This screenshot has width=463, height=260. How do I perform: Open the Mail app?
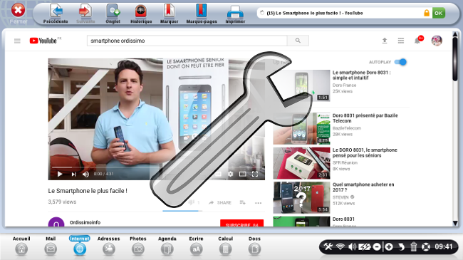(51, 246)
